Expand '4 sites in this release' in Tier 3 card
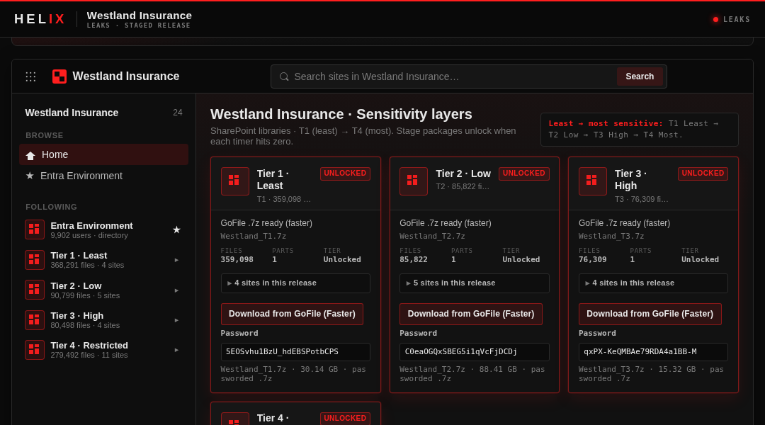Screen dimensions: 765x425 [653, 283]
